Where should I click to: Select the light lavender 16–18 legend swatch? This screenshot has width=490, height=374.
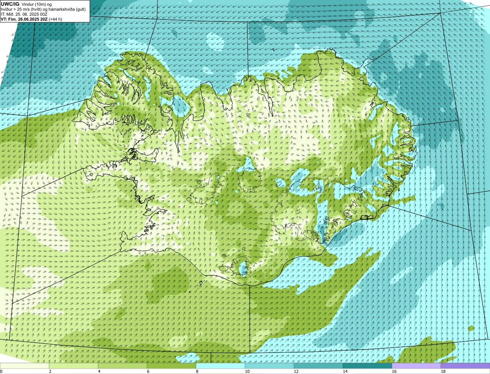pyautogui.click(x=416, y=366)
